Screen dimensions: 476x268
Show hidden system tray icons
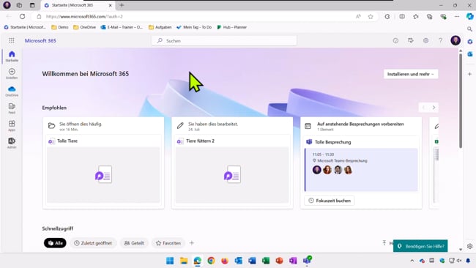tap(412, 261)
